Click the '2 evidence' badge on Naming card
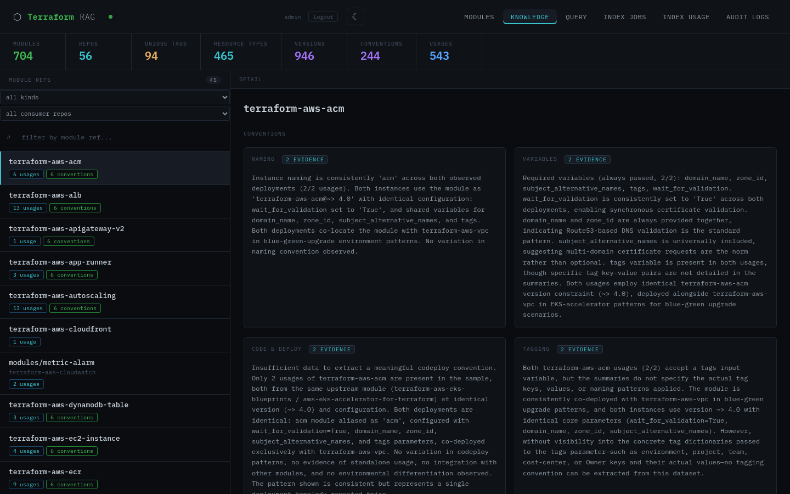790x494 pixels. (x=305, y=160)
